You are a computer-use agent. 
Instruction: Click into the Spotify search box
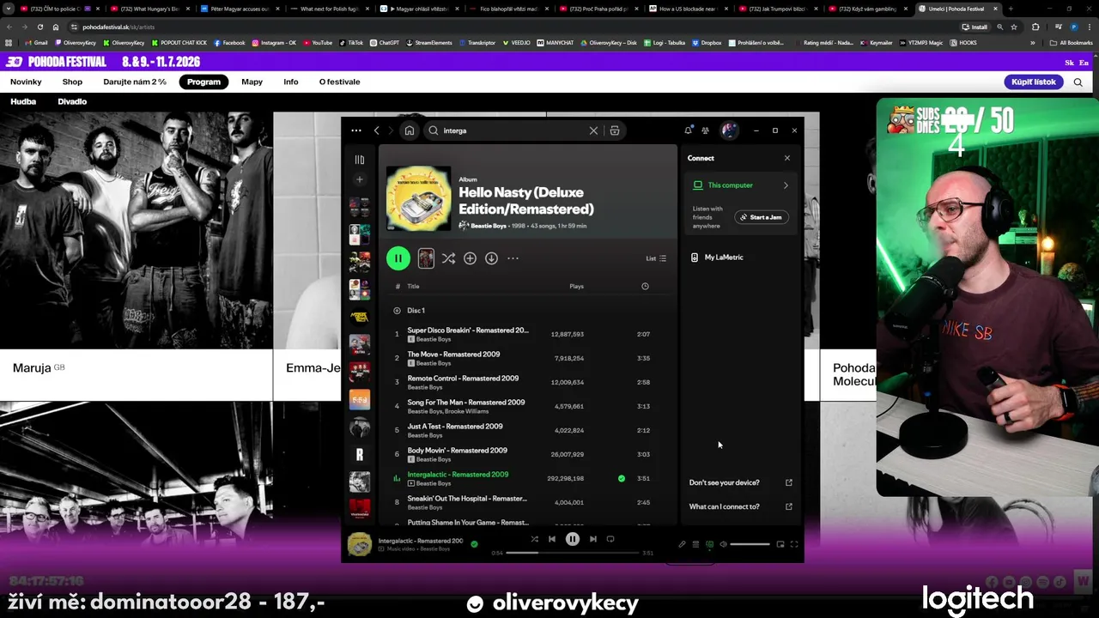coord(511,130)
